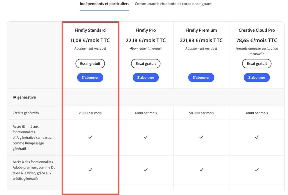Viewport: 288px width, 195px height.
Task: Click Creative Cloud Pro's unlimited access checkmark
Action: [256, 137]
